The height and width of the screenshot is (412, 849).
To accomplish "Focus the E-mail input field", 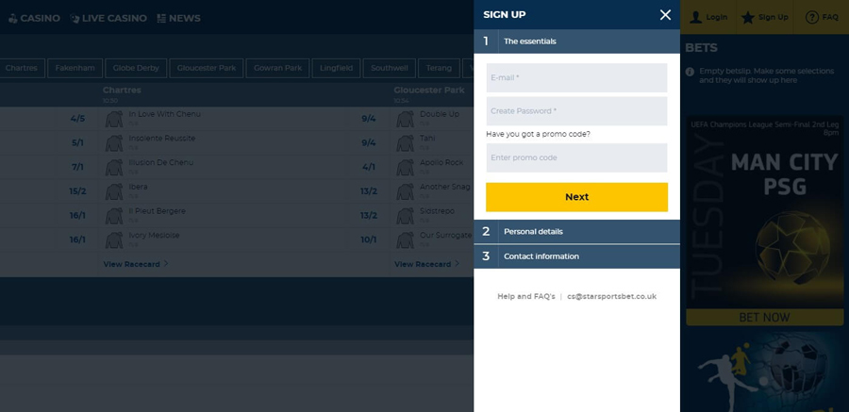I will pyautogui.click(x=576, y=78).
